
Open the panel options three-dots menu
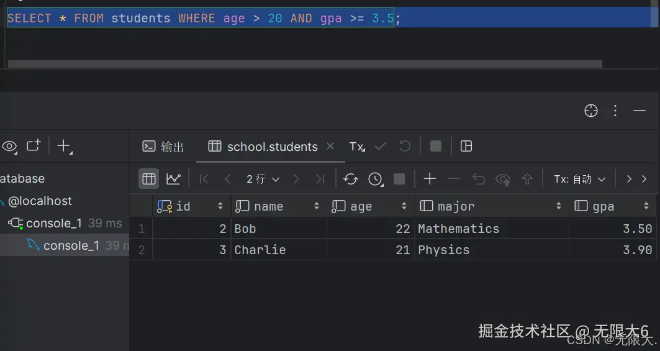point(615,111)
